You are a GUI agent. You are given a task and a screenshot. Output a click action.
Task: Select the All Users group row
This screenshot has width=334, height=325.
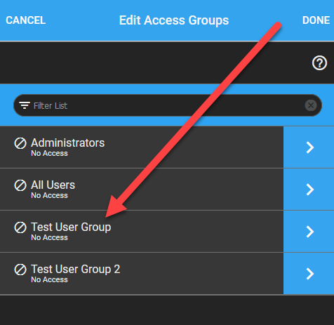142,190
